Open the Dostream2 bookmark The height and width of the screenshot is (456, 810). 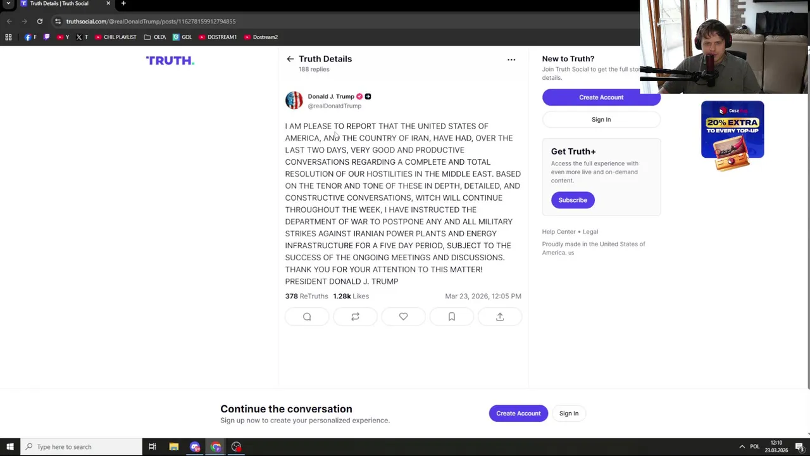click(x=261, y=37)
